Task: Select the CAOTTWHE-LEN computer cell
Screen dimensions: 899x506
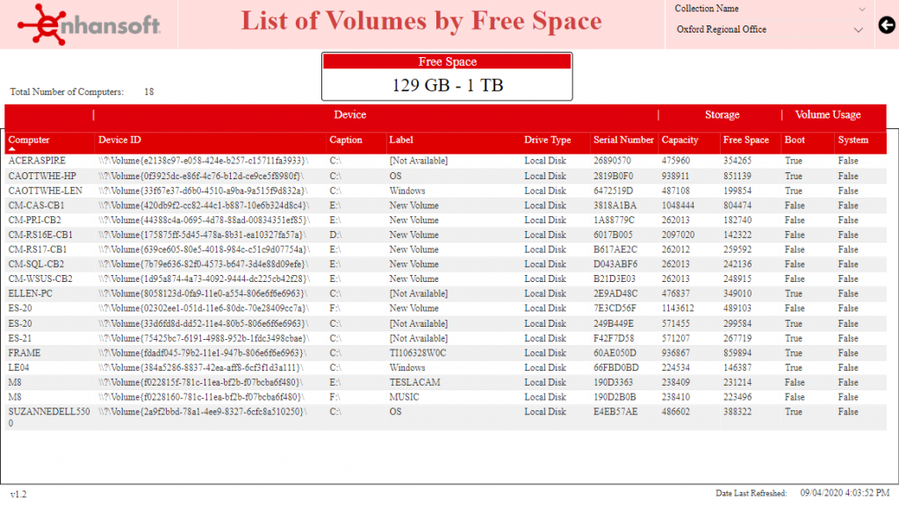Action: pos(45,191)
